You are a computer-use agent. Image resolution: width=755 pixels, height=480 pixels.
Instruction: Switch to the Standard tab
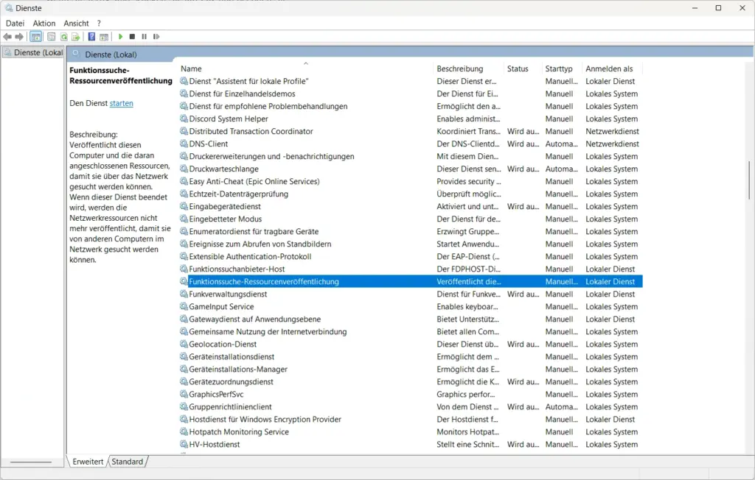pos(128,462)
